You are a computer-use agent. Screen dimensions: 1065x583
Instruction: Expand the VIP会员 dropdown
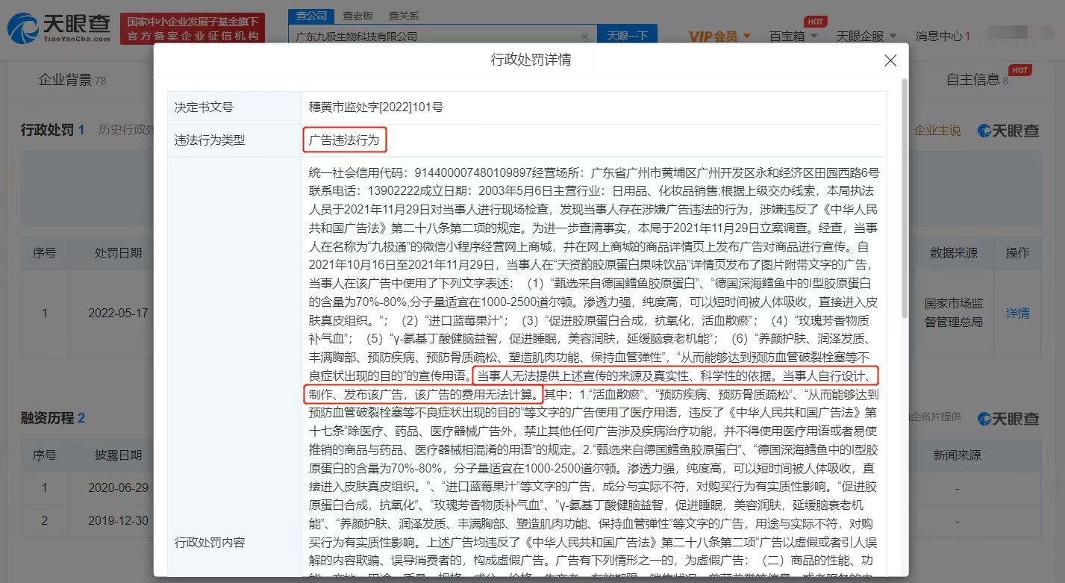(x=719, y=36)
